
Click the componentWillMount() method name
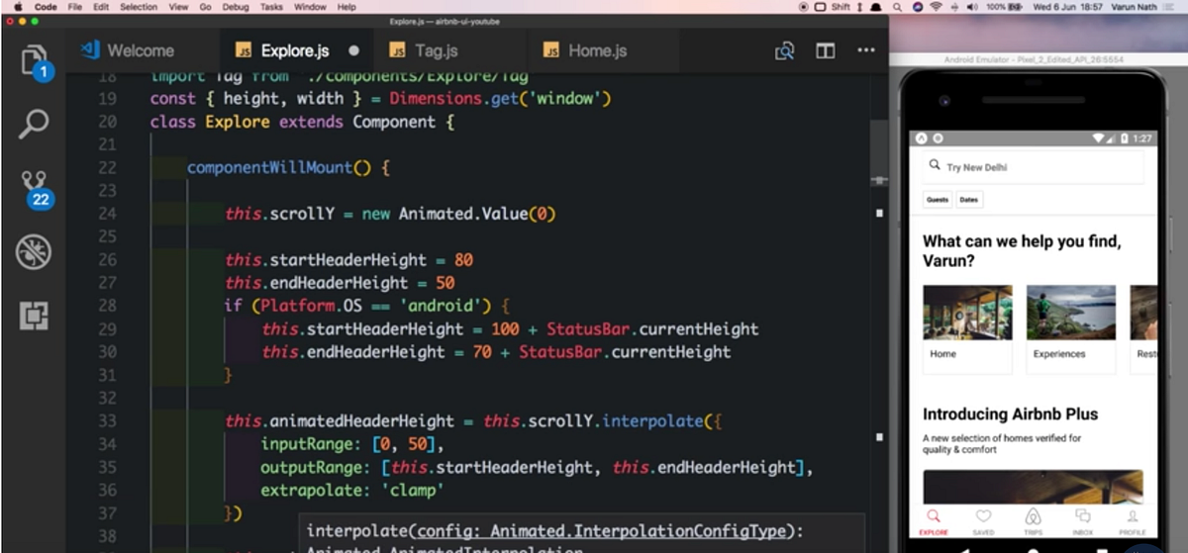pos(279,167)
